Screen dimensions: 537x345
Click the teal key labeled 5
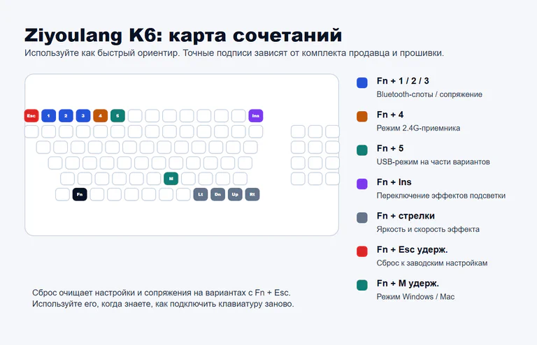click(117, 115)
